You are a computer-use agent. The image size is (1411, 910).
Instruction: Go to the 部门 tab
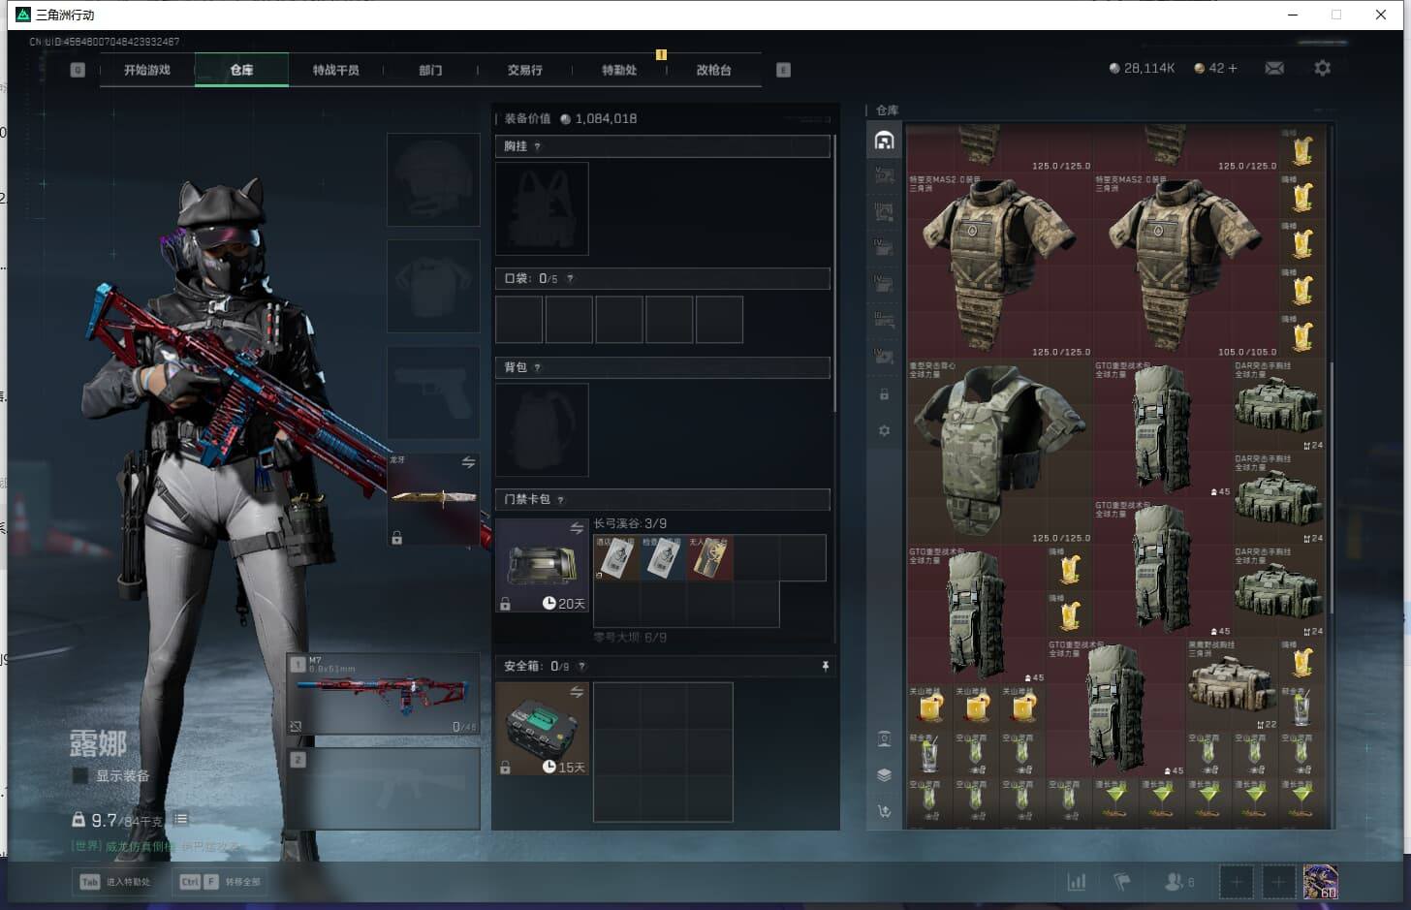click(x=430, y=70)
